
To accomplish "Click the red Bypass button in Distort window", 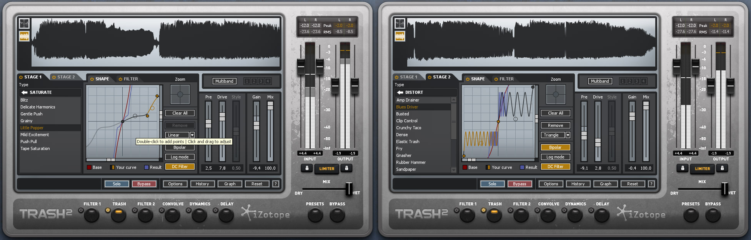I will (x=520, y=184).
